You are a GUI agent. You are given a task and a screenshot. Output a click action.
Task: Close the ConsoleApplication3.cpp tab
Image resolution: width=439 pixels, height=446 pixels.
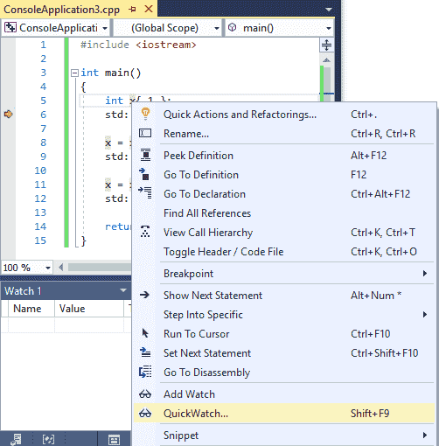[x=149, y=9]
